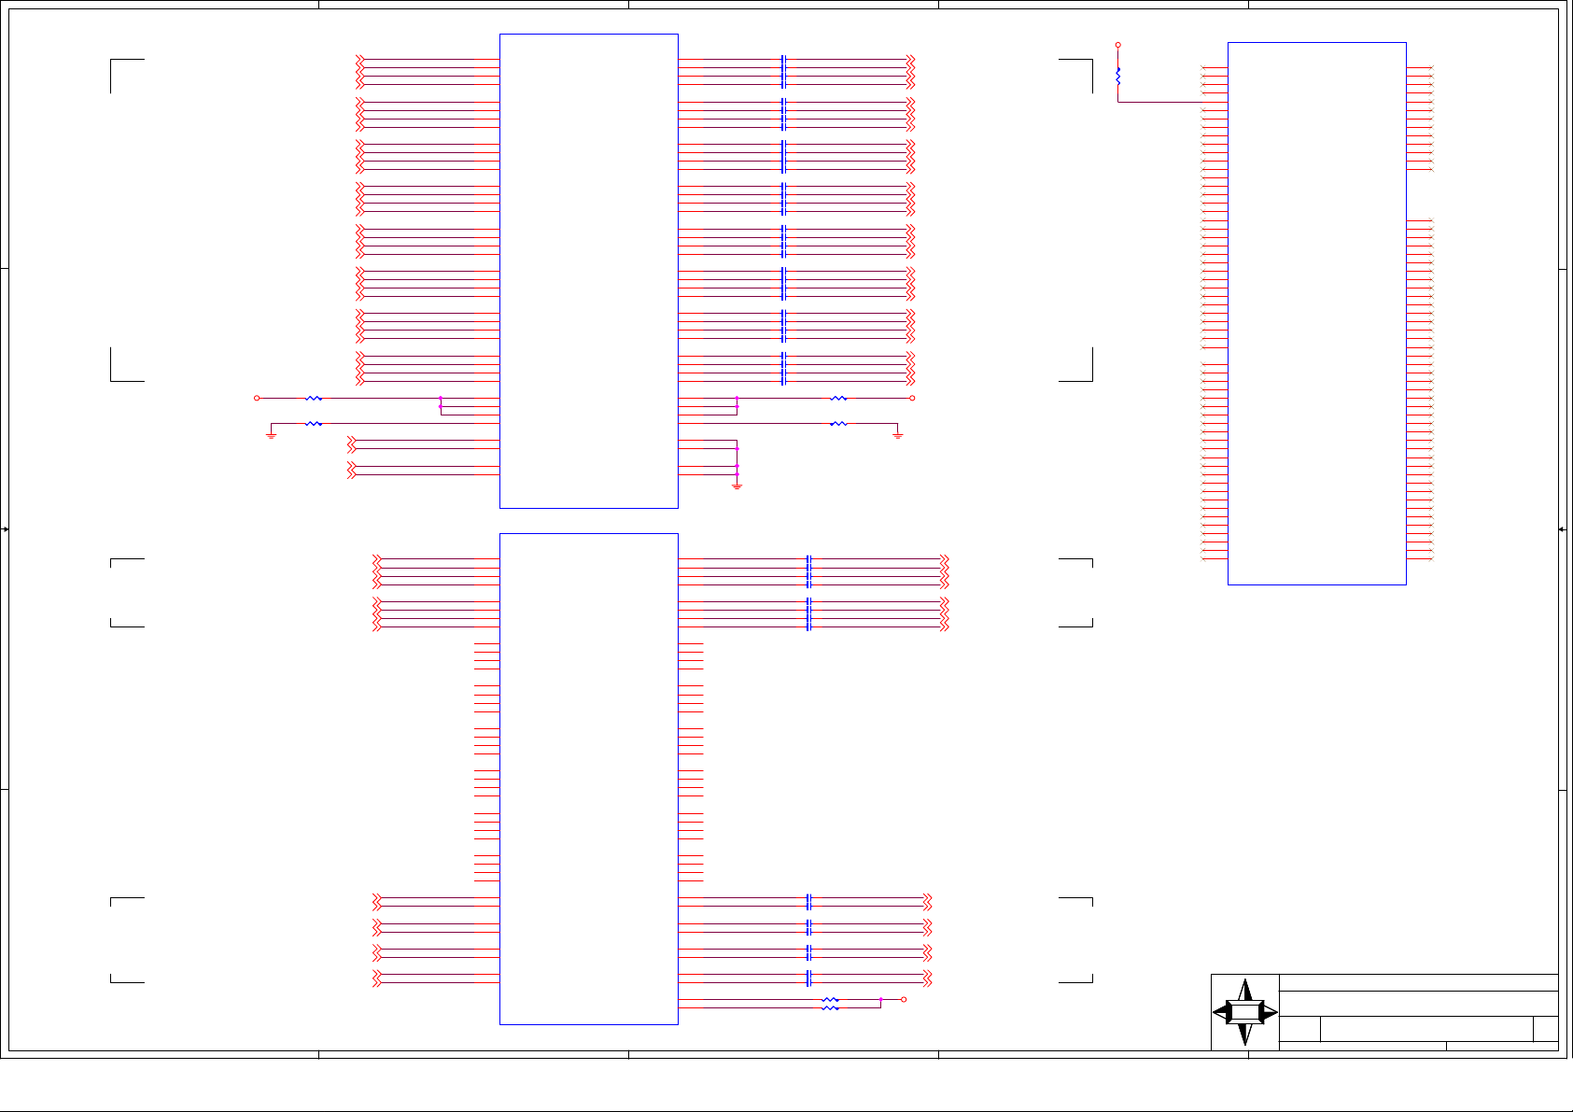This screenshot has height=1112, width=1573.
Task: Select the tall right-hand connector component body
Action: 1317,314
